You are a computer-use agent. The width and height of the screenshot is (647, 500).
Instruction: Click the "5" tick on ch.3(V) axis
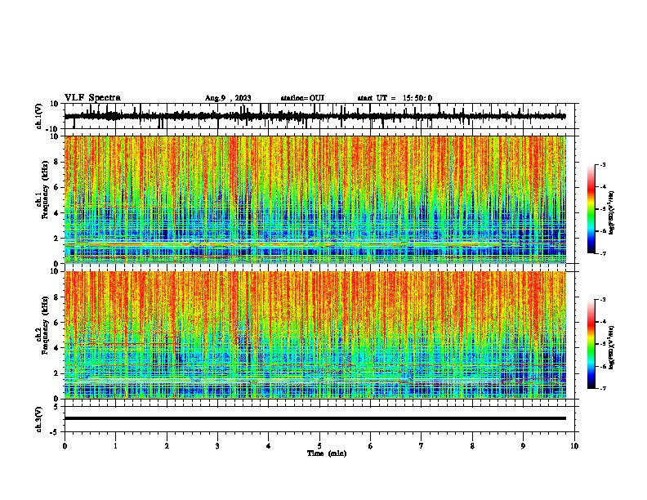click(57, 407)
